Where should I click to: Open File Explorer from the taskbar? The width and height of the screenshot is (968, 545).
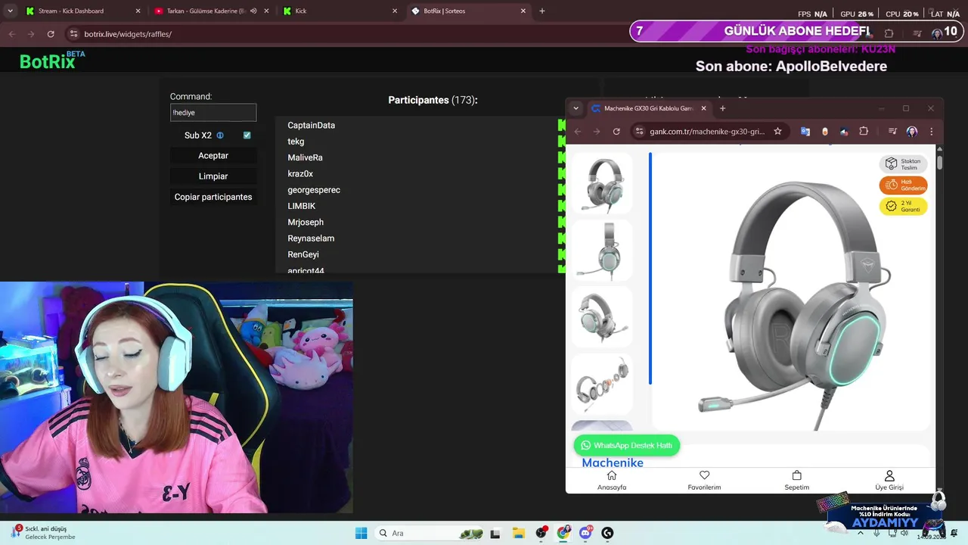[519, 533]
